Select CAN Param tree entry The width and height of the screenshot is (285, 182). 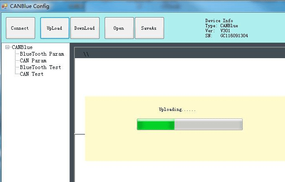[33, 61]
